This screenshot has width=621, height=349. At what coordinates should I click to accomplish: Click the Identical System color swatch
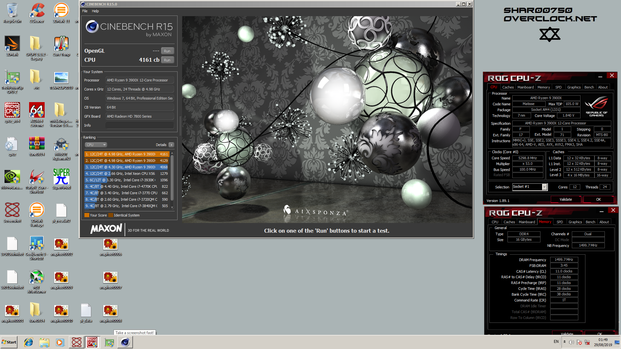pyautogui.click(x=111, y=215)
